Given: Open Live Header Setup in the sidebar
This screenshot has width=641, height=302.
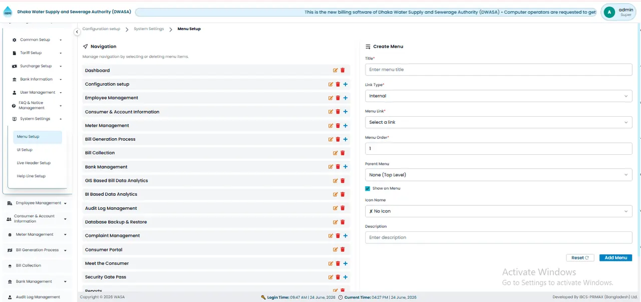Looking at the screenshot, I should [34, 163].
